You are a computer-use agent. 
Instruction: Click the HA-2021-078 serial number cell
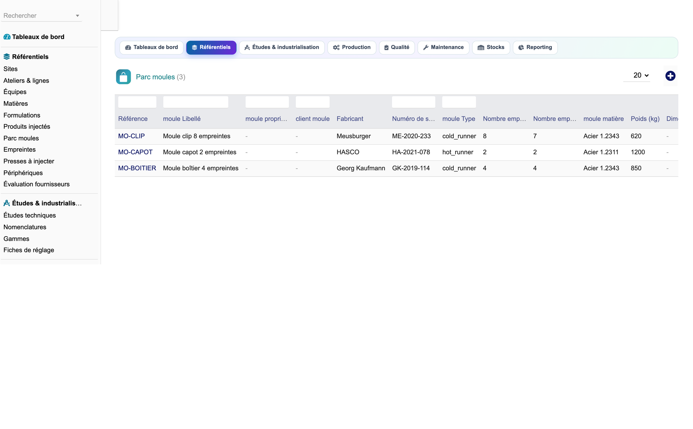(x=411, y=152)
